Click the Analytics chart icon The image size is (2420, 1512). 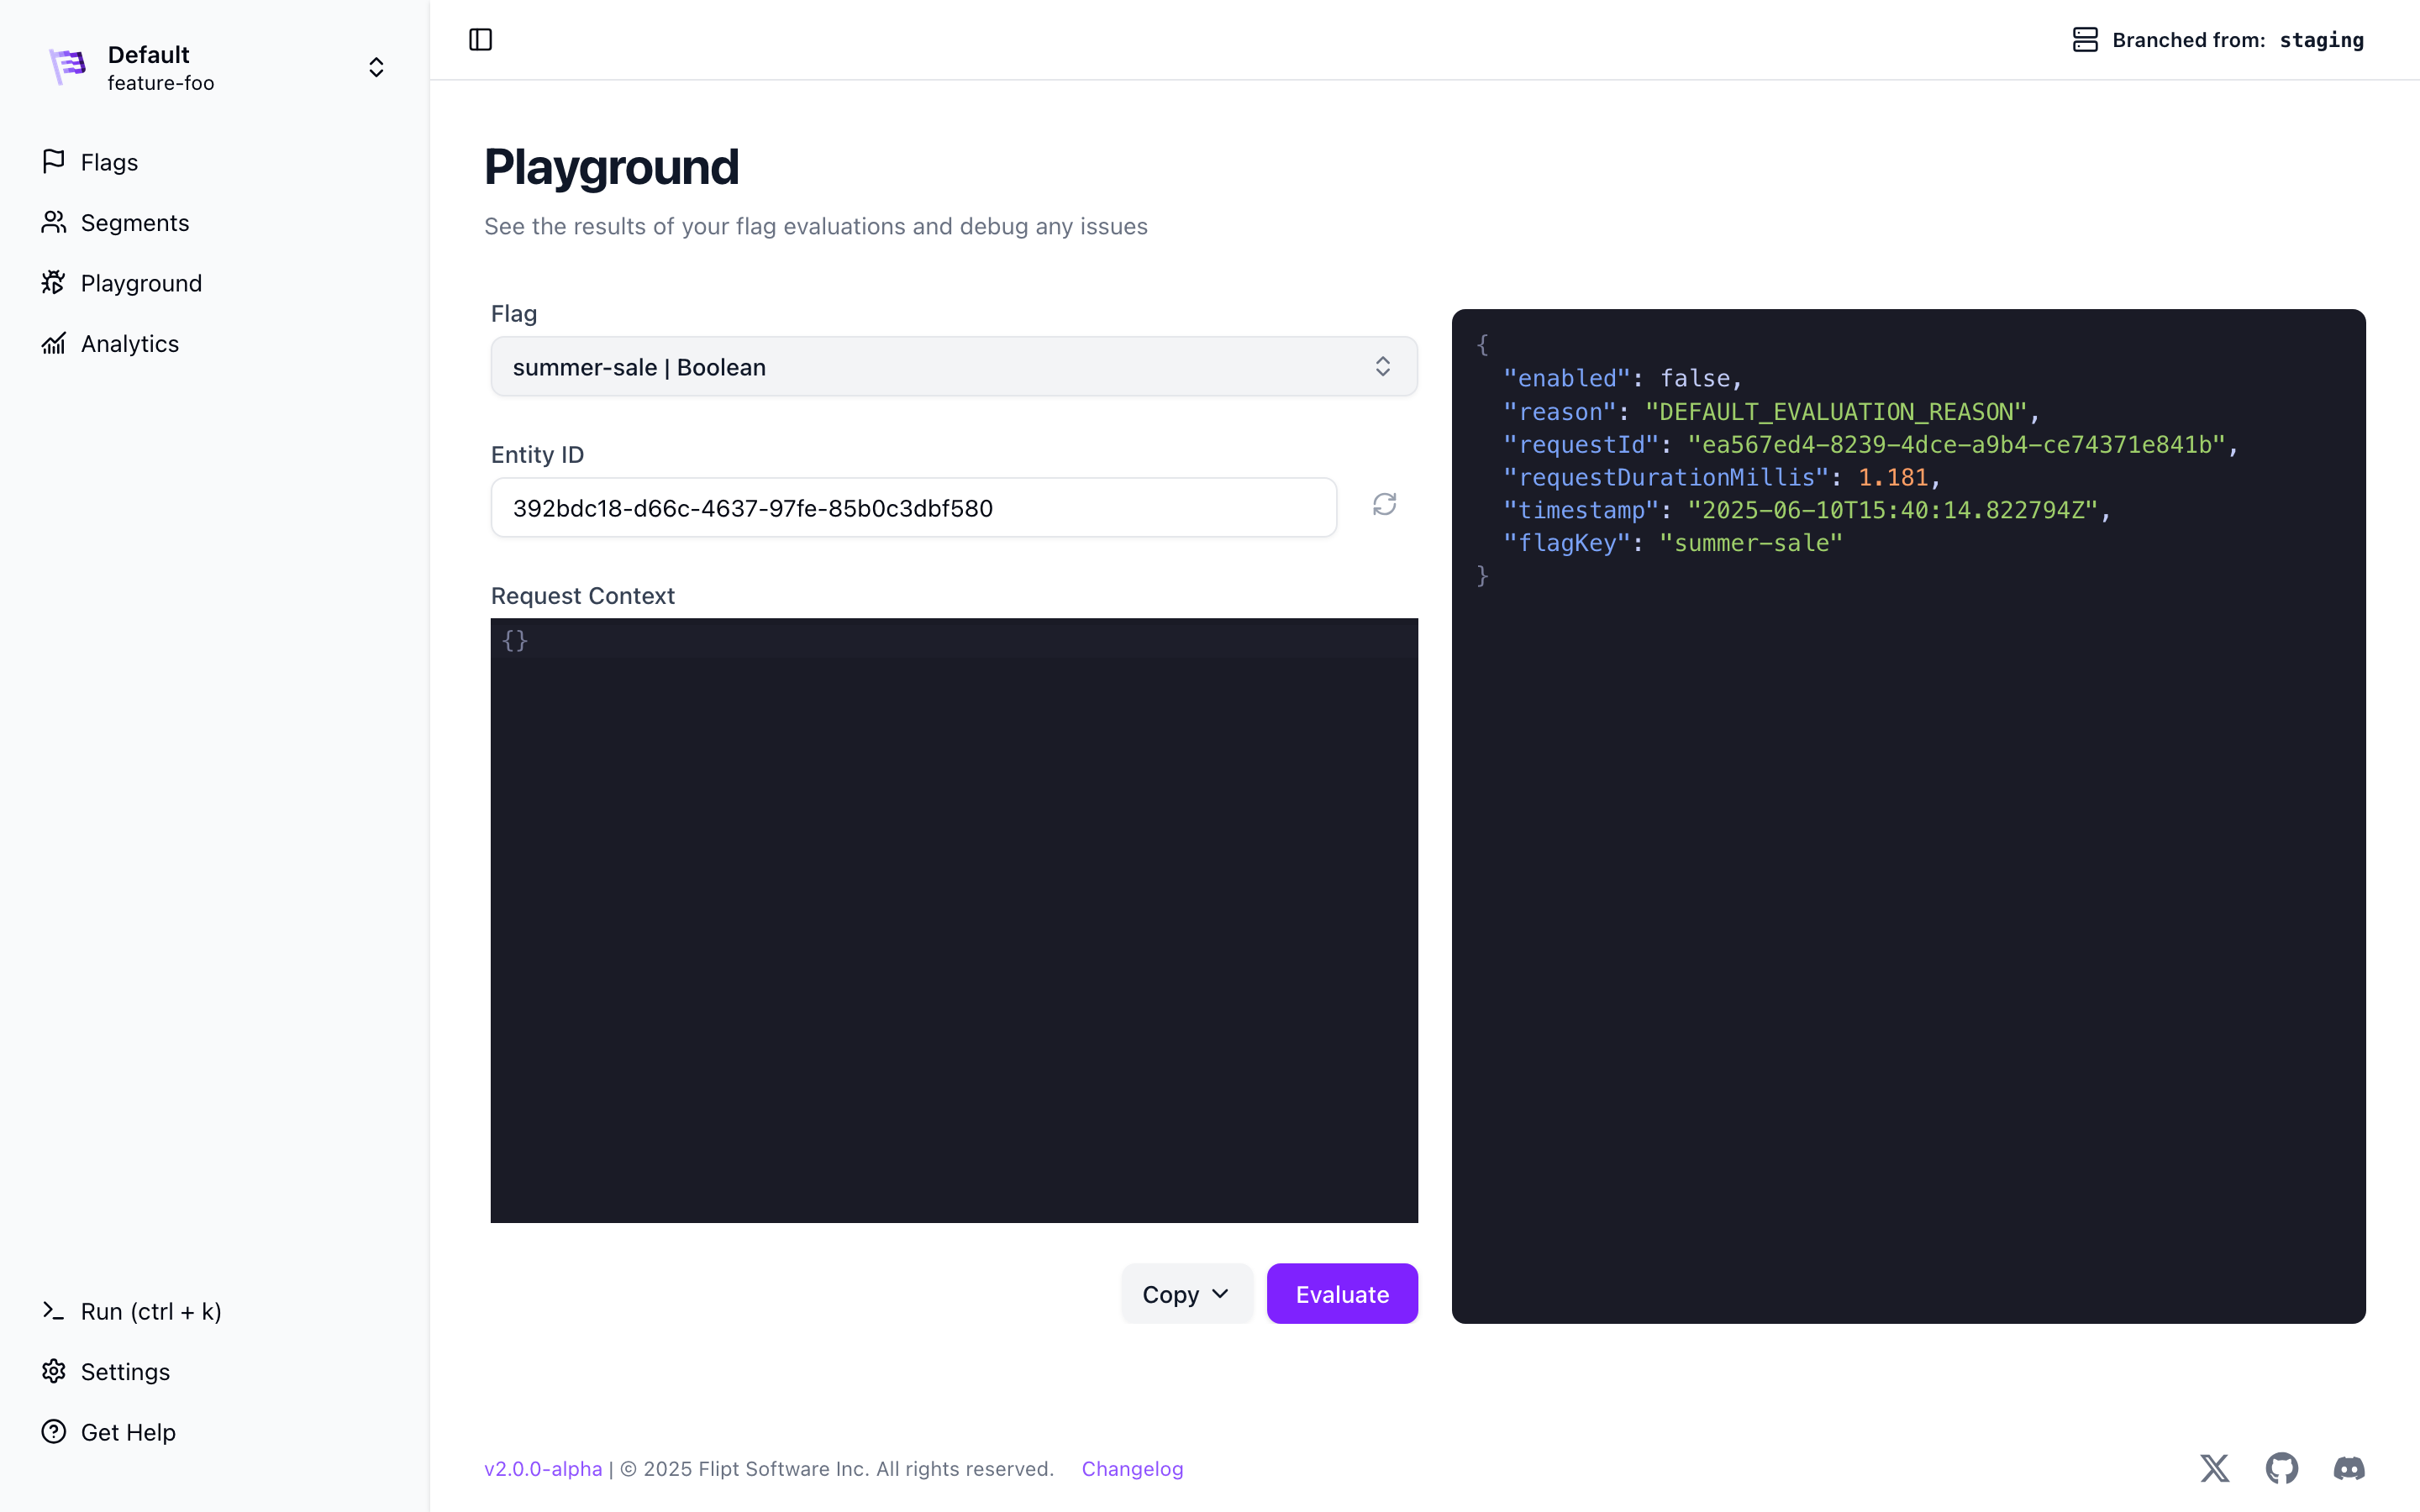tap(54, 344)
